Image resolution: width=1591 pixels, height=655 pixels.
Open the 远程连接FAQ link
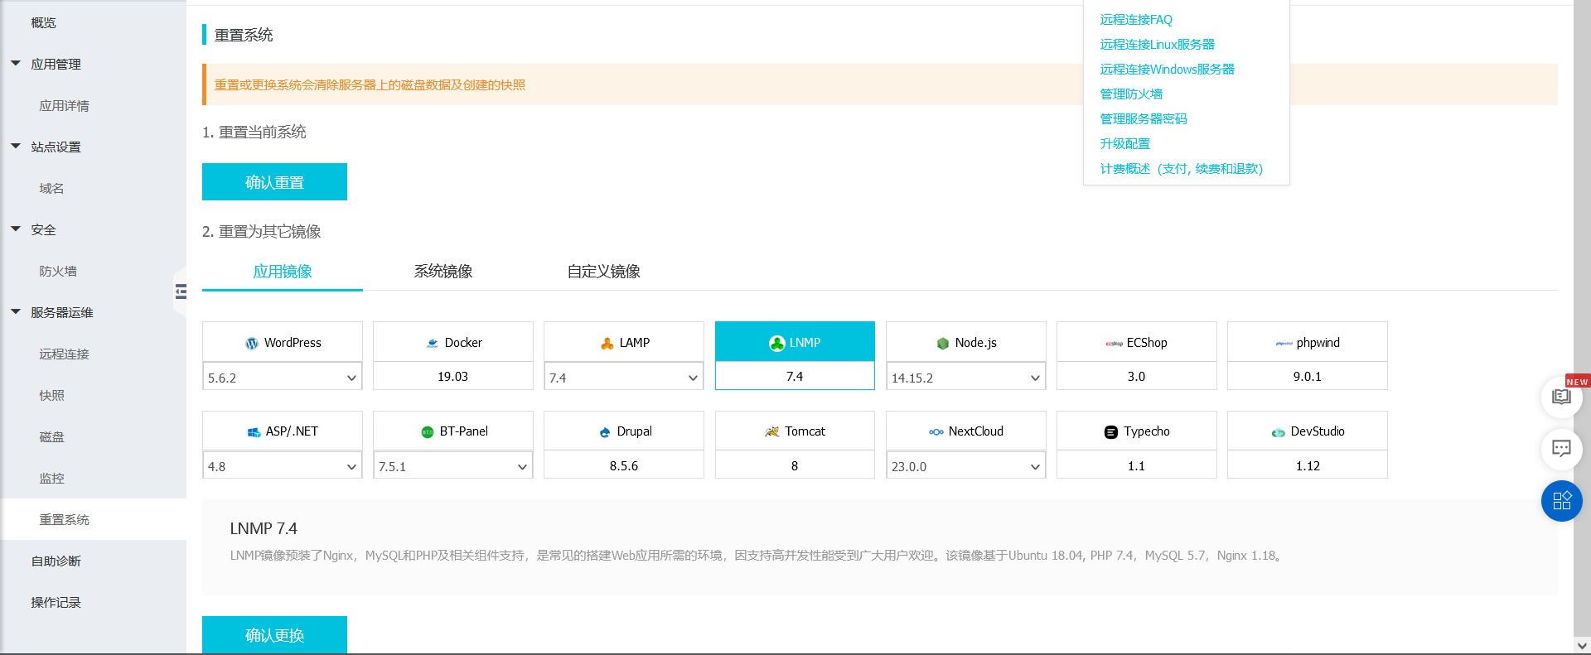1136,19
